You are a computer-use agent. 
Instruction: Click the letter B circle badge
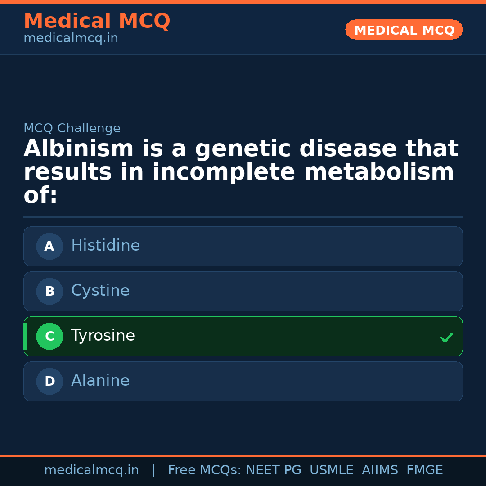pyautogui.click(x=49, y=291)
